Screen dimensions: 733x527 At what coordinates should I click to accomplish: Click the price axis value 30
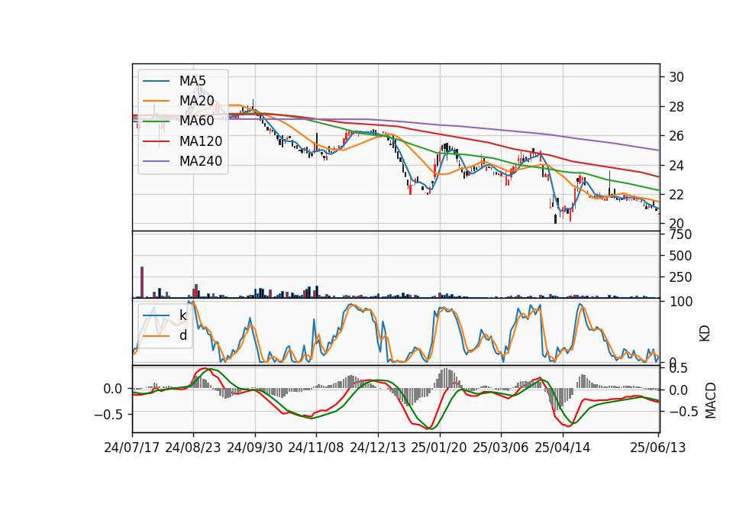pyautogui.click(x=676, y=77)
